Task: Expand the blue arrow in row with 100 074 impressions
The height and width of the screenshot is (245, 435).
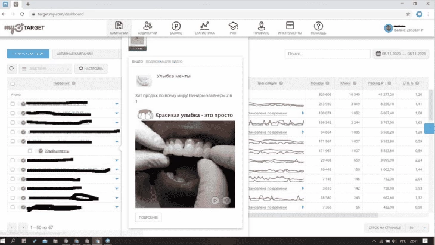Action: 303,113
